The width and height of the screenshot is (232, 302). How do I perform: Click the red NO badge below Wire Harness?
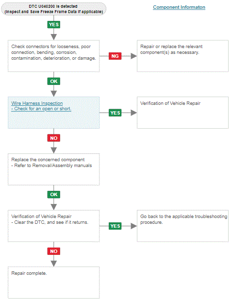click(x=54, y=138)
